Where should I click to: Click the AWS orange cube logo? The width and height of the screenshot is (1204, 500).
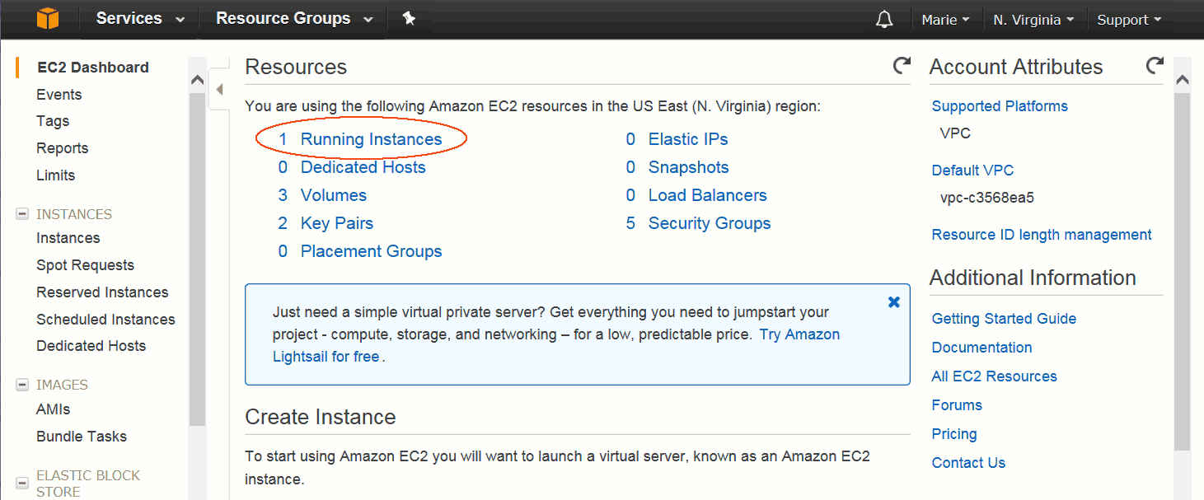(48, 18)
